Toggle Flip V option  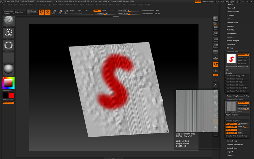[231, 130]
